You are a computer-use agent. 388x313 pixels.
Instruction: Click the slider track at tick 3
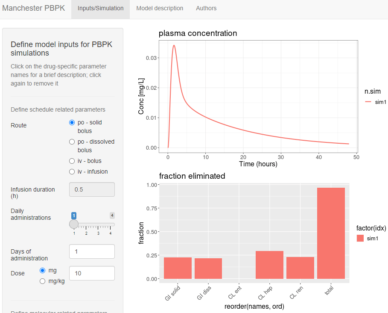pos(98,224)
